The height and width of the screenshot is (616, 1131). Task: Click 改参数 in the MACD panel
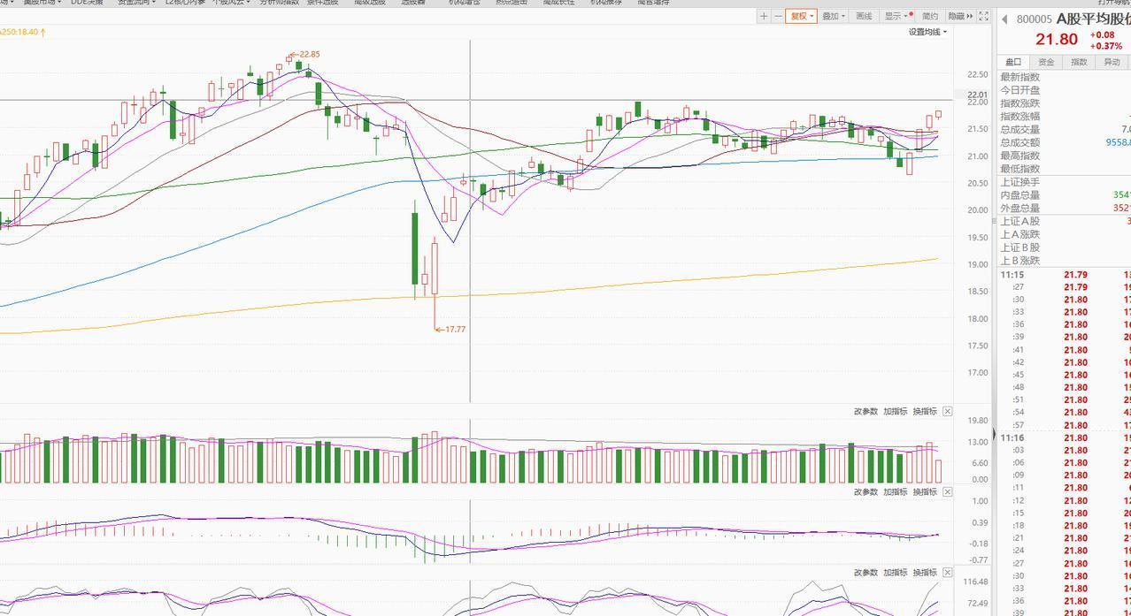tap(866, 491)
